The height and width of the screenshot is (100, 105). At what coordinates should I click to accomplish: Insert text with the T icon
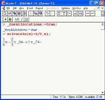(64, 13)
